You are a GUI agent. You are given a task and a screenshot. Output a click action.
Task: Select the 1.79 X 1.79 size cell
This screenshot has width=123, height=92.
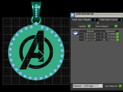click(90, 37)
